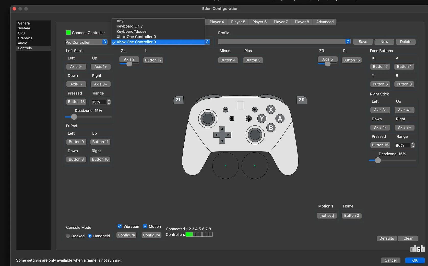The height and width of the screenshot is (266, 428).
Task: Click the Y button on controller diagram
Action: 262,119
